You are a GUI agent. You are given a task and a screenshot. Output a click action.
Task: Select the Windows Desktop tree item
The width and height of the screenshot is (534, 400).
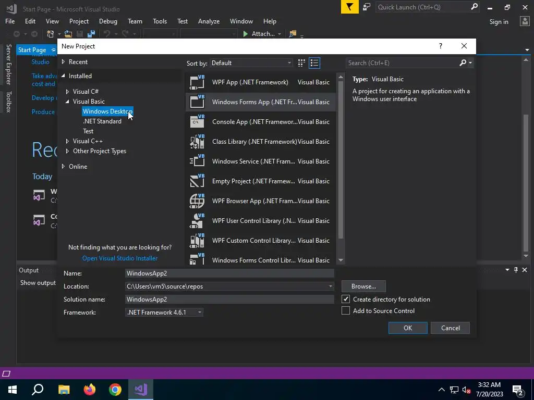(x=107, y=111)
